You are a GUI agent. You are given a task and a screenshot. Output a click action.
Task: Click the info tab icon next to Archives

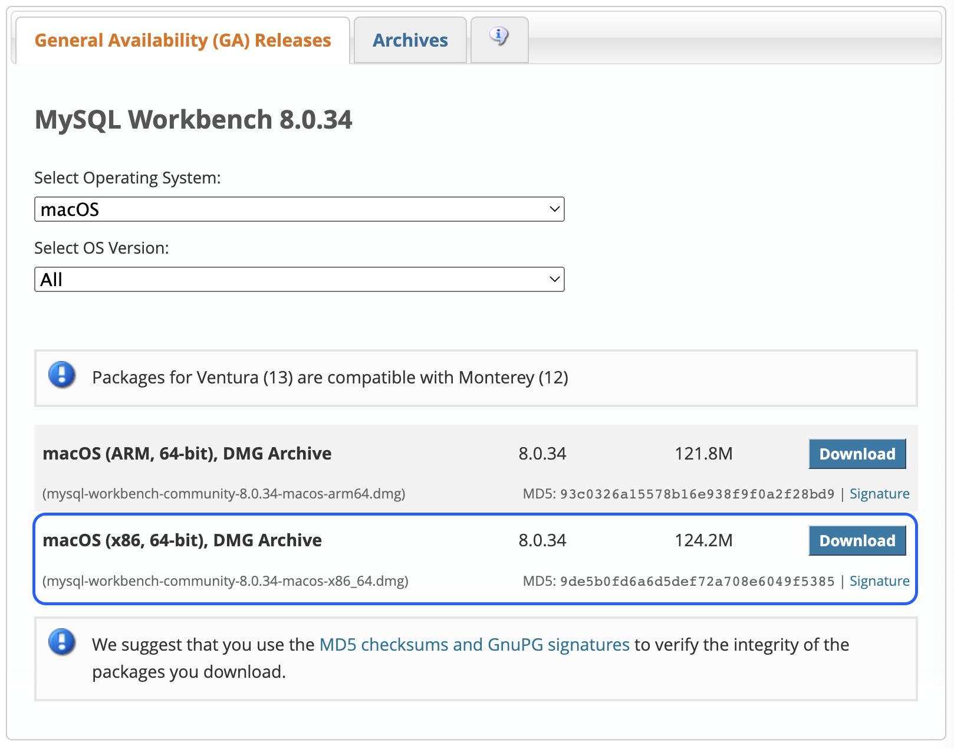tap(499, 37)
